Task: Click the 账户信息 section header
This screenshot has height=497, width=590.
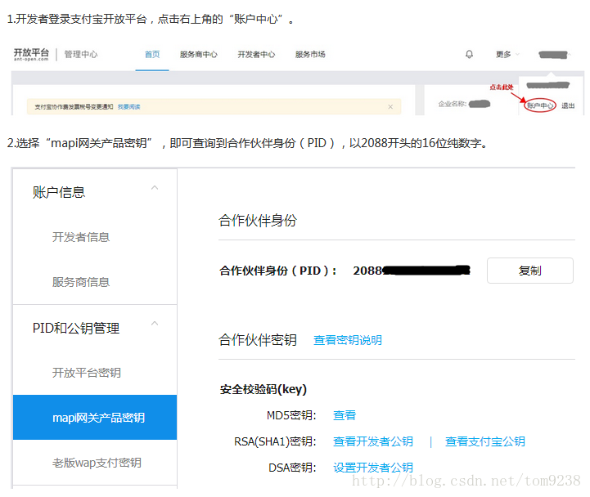Action: tap(59, 192)
